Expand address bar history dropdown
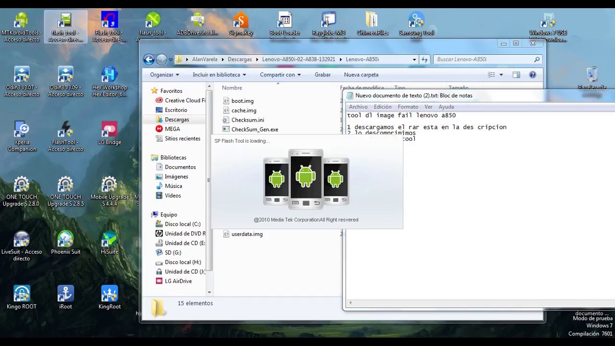Screen dimensions: 615x346 coord(414,59)
